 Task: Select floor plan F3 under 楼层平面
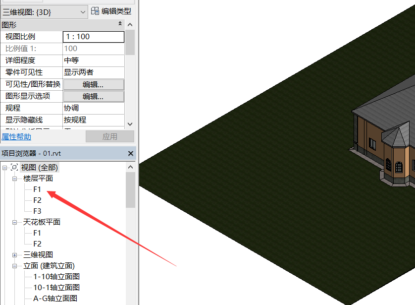tap(38, 211)
